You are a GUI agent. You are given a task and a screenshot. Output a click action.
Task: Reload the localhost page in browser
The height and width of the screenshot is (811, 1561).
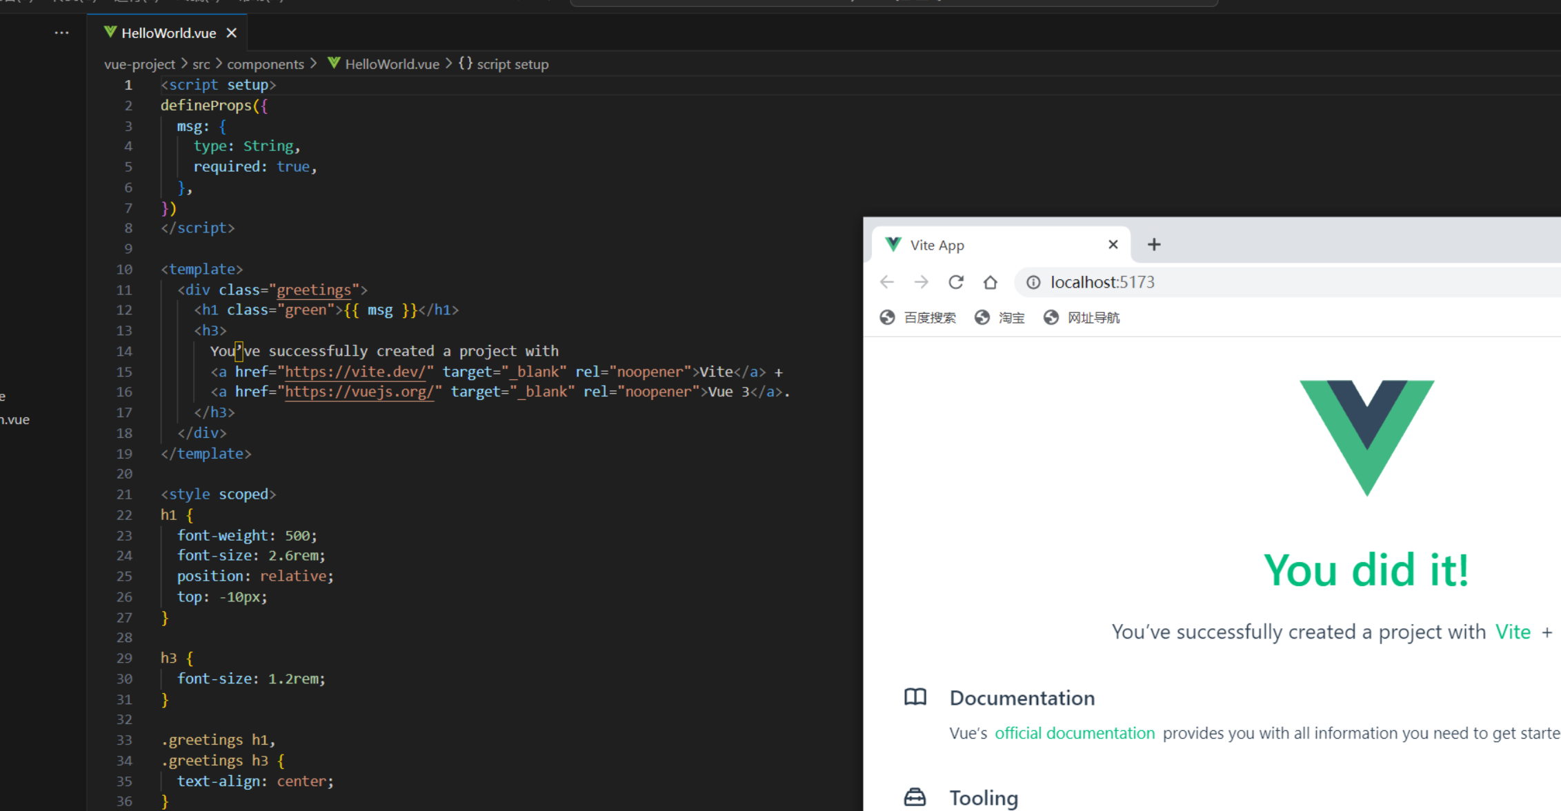(x=956, y=282)
